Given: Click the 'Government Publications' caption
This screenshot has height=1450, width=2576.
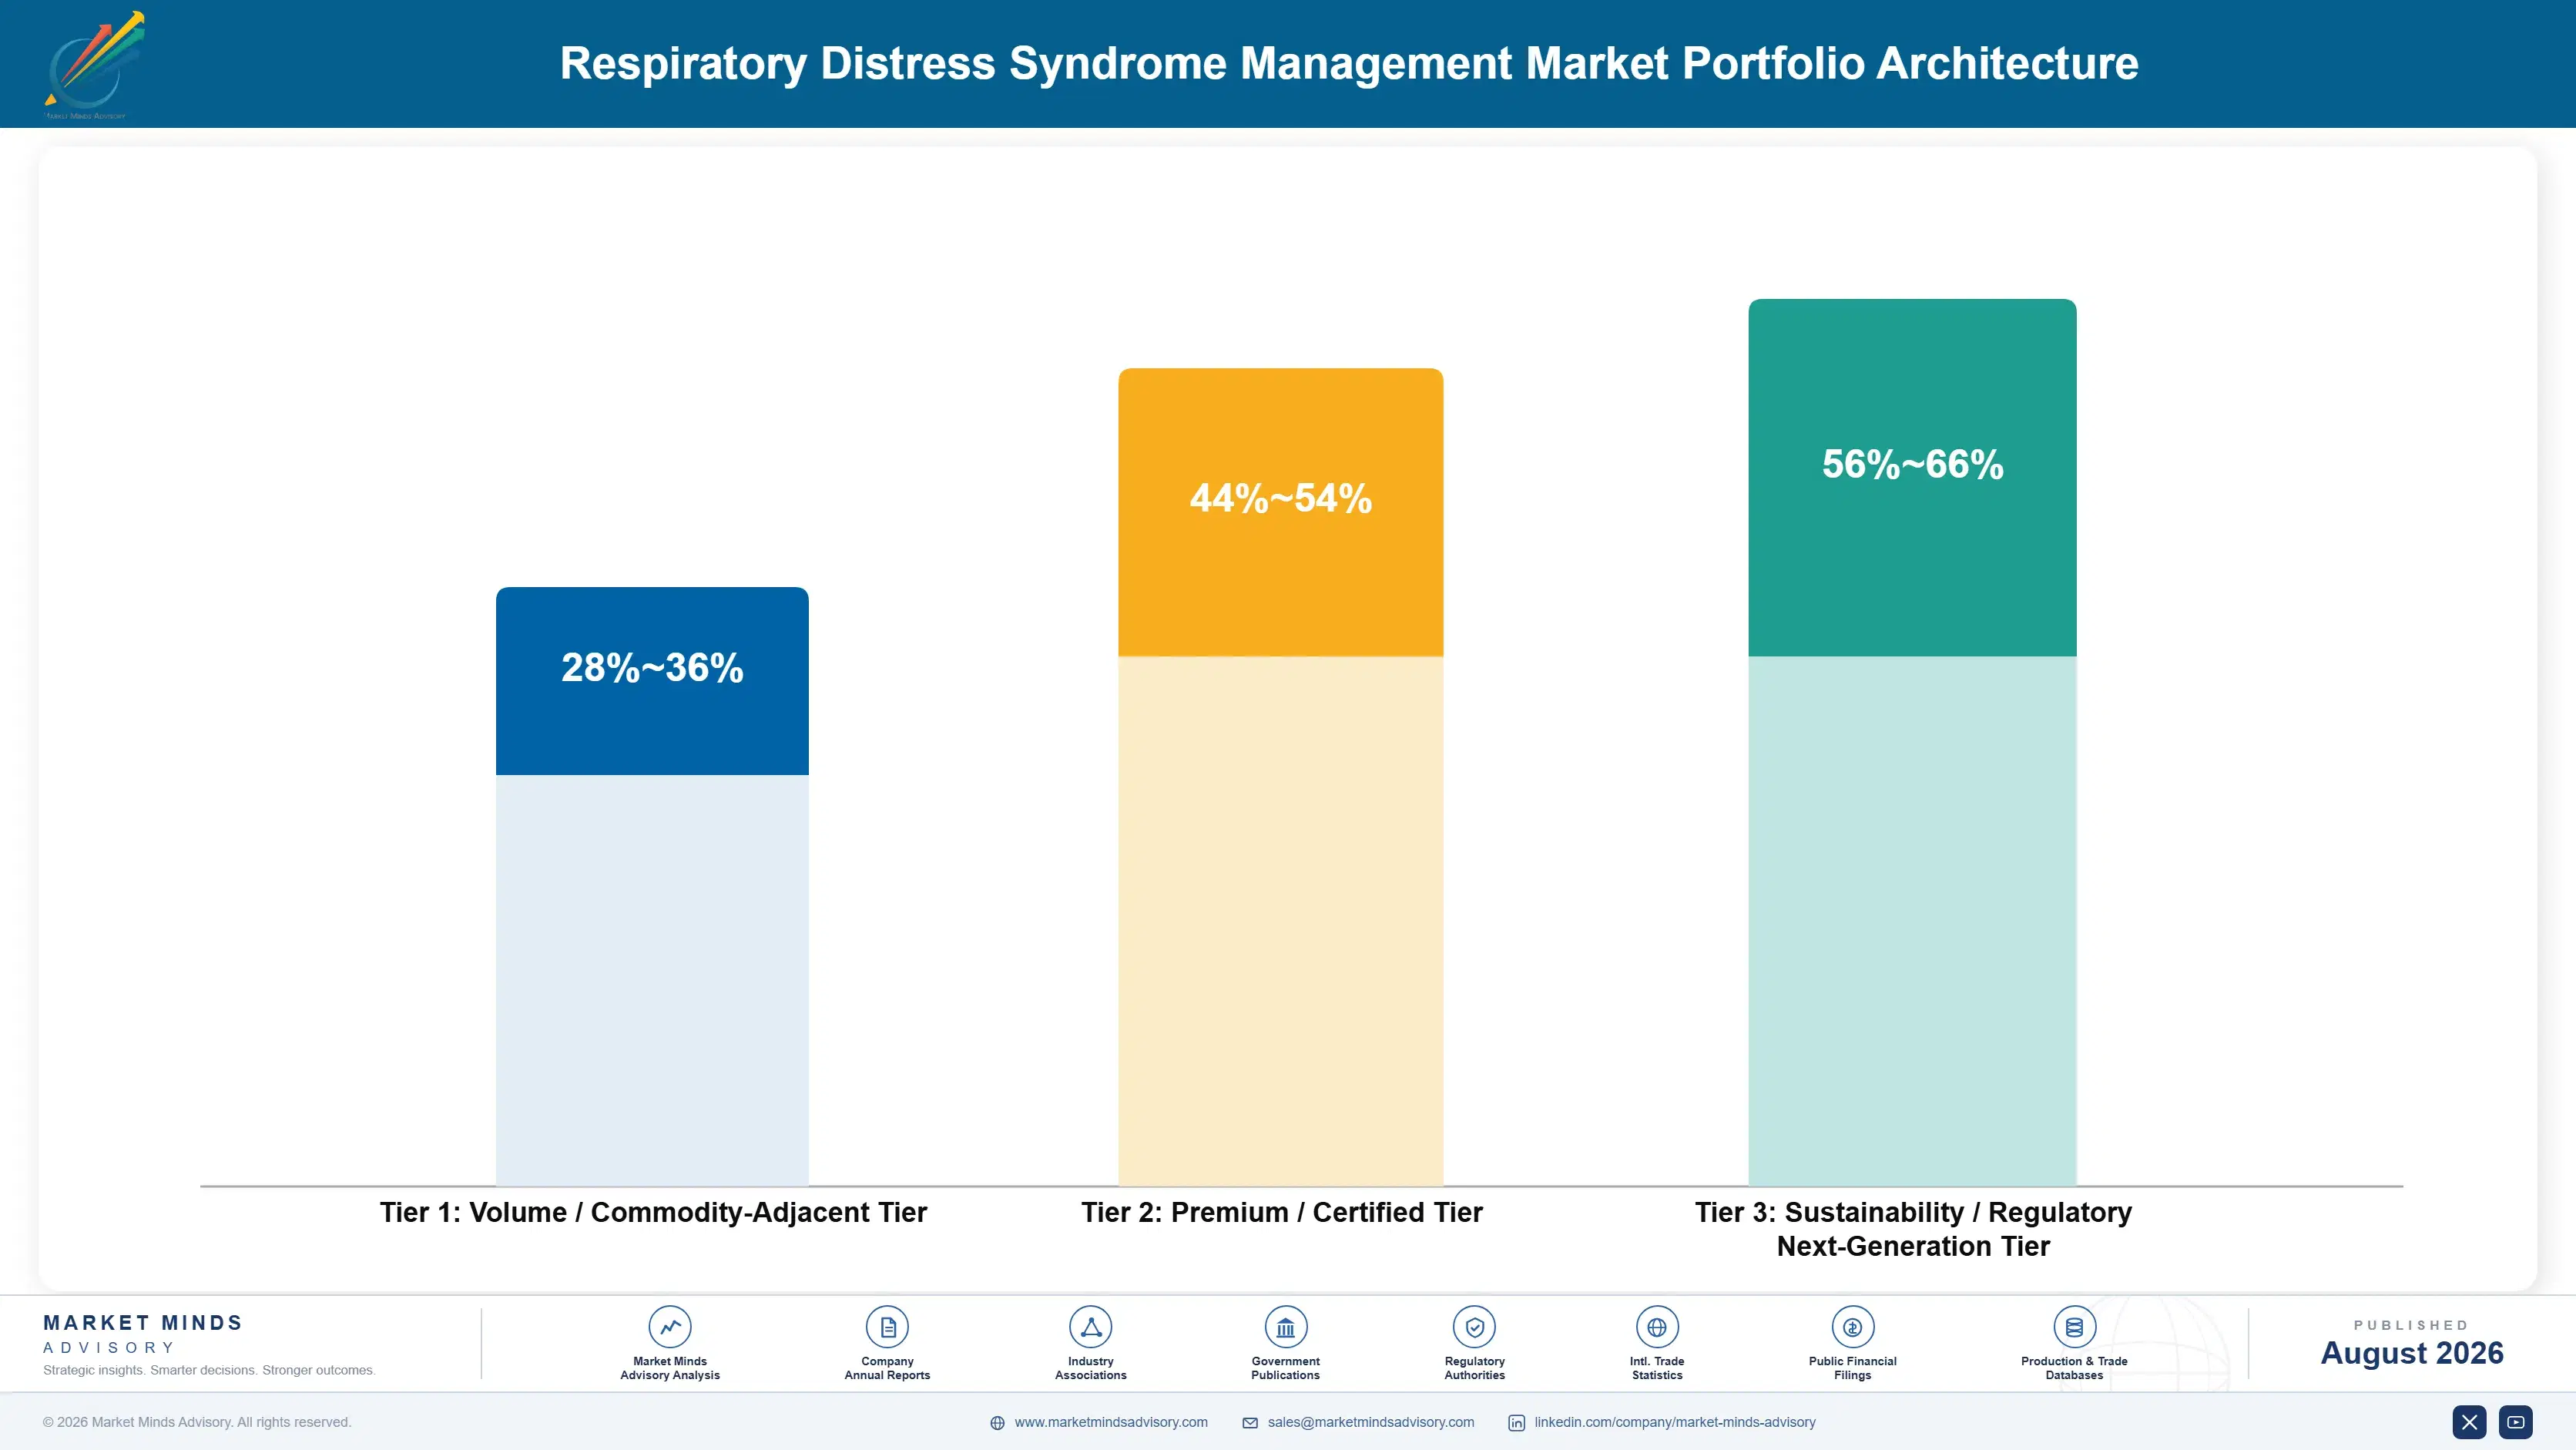Looking at the screenshot, I should 1285,1368.
